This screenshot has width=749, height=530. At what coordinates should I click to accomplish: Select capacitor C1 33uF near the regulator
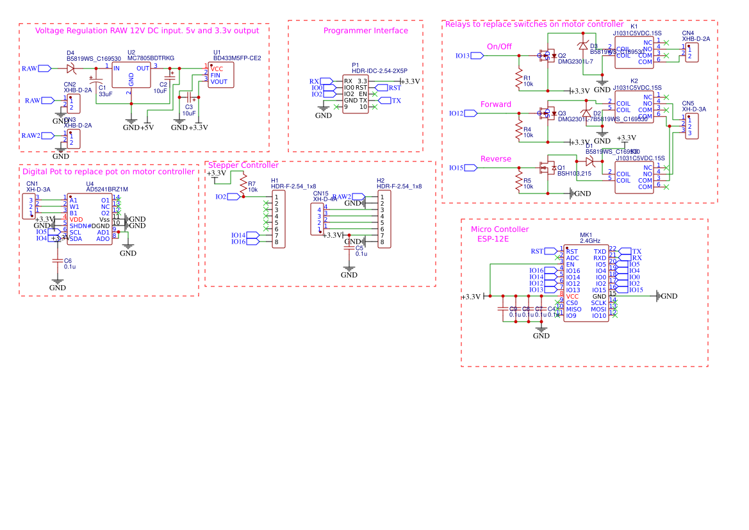pyautogui.click(x=96, y=80)
